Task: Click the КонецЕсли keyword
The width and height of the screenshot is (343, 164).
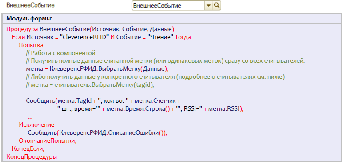Action: [x=28, y=149]
